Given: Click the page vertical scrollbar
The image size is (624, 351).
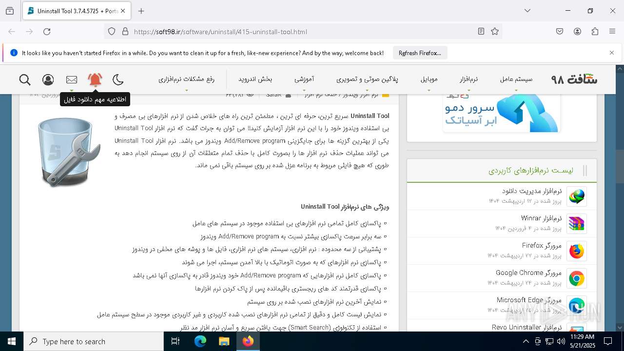Looking at the screenshot, I should tap(620, 166).
